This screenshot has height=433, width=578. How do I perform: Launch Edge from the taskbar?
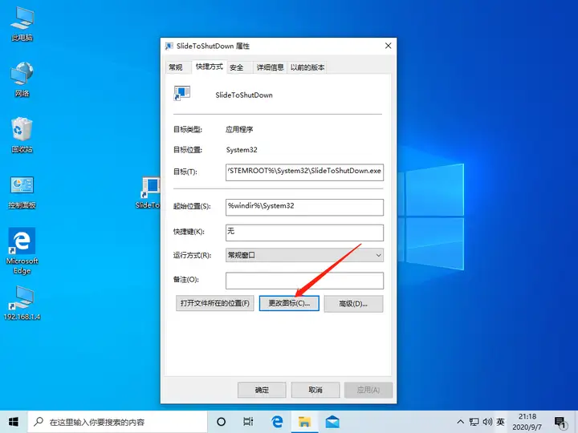[277, 422]
